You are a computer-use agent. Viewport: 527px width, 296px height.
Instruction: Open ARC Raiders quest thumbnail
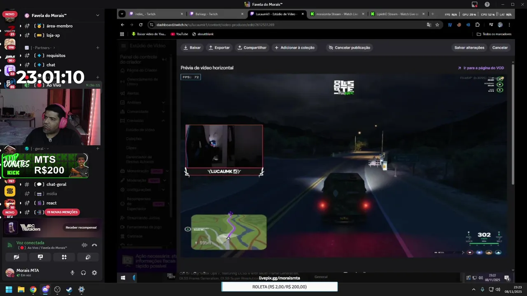(11, 227)
